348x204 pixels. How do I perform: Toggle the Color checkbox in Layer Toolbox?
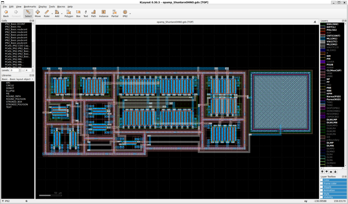[x=321, y=180]
